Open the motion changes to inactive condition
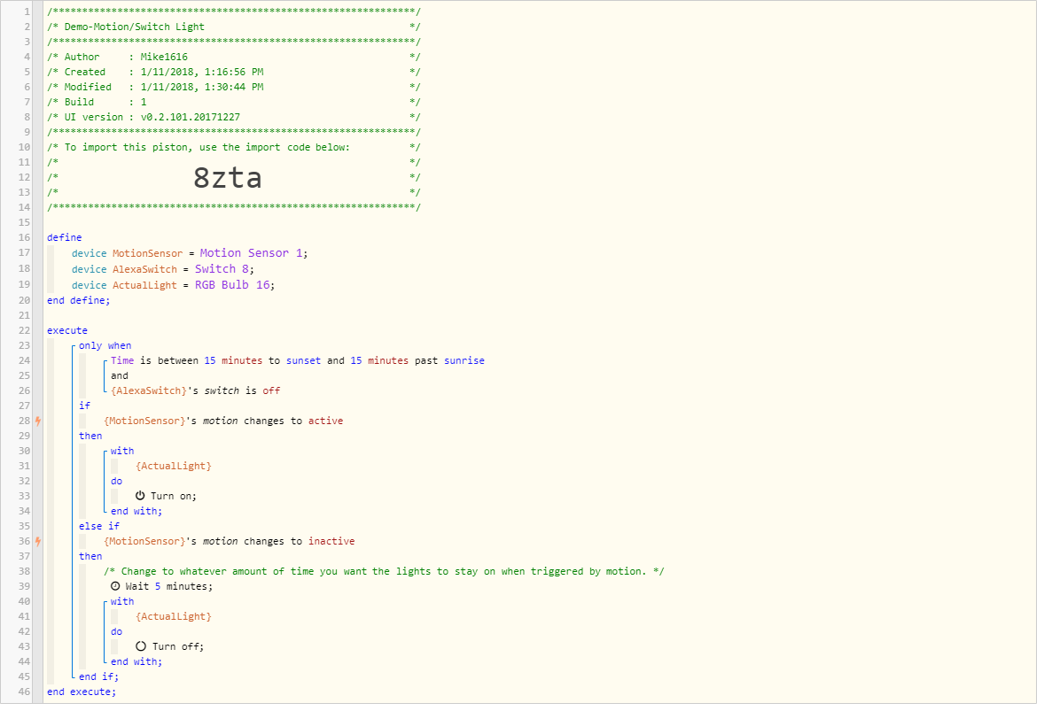 (230, 541)
